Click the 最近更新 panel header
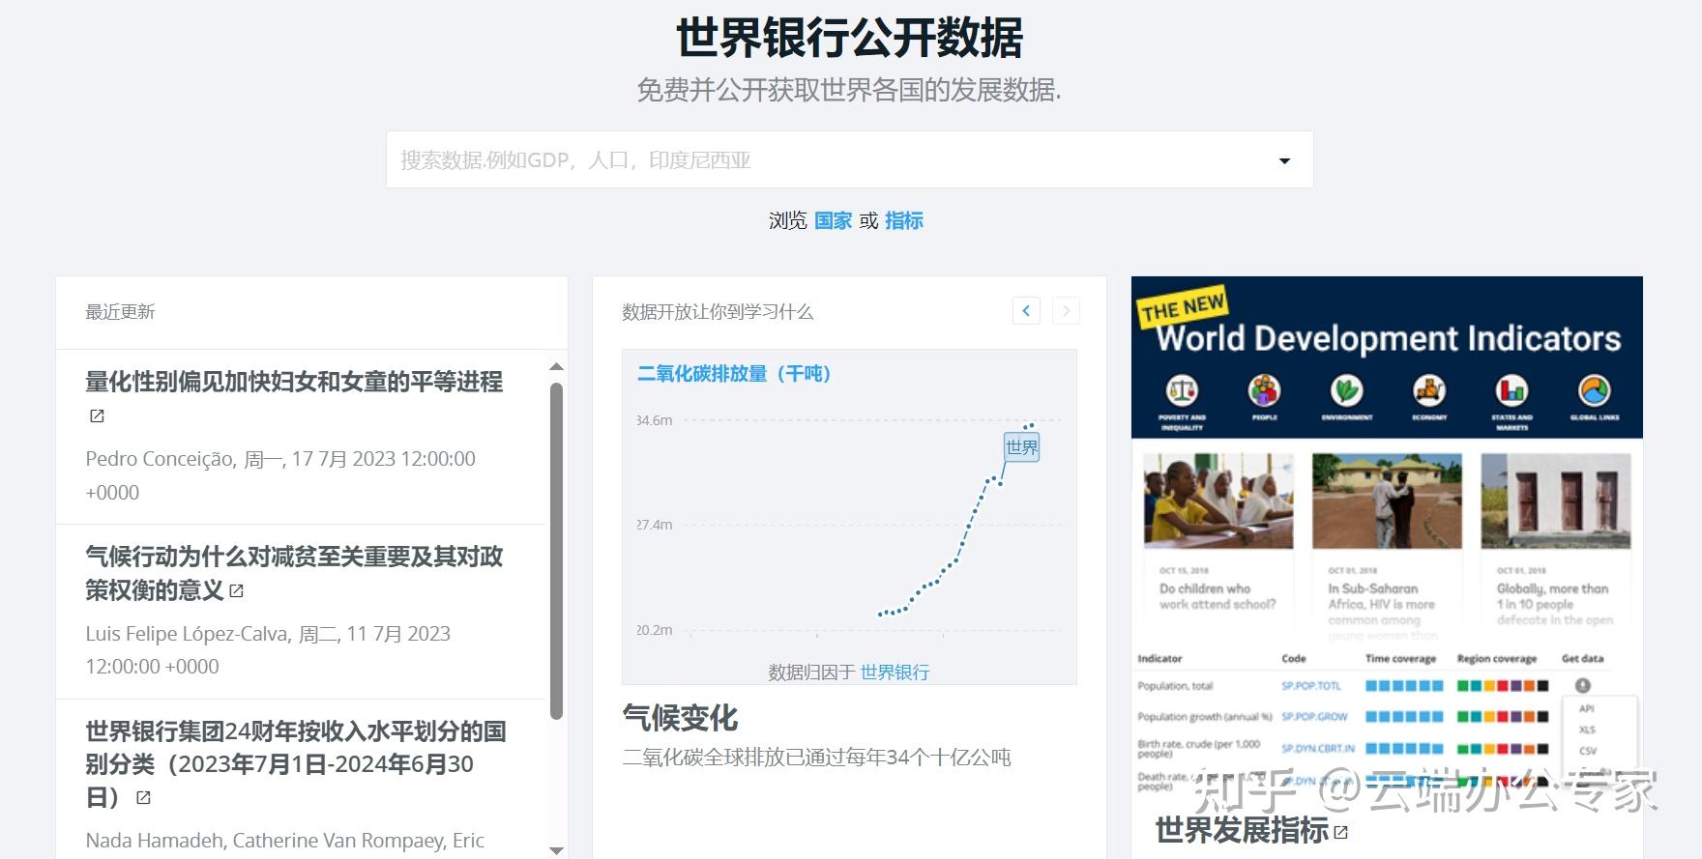The image size is (1702, 859). 120,312
